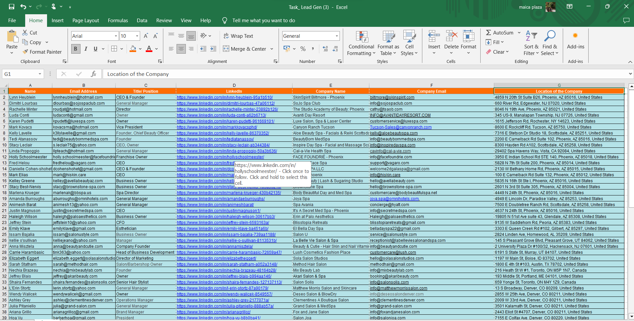Open lynn-heublein LinkedIn link
This screenshot has height=321, width=634.
(x=225, y=97)
